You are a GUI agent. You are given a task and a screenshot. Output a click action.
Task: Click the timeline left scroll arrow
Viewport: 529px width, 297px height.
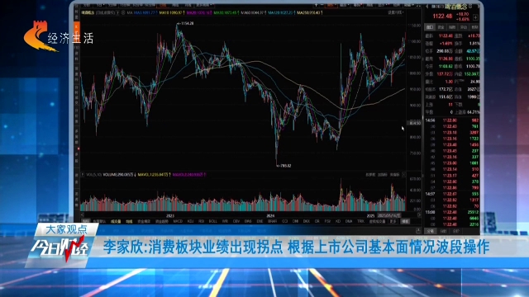83,214
